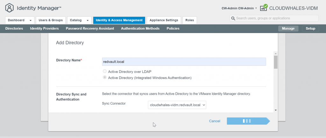Click the Identity Manager logo icon
This screenshot has width=326, height=138.
coord(9,8)
